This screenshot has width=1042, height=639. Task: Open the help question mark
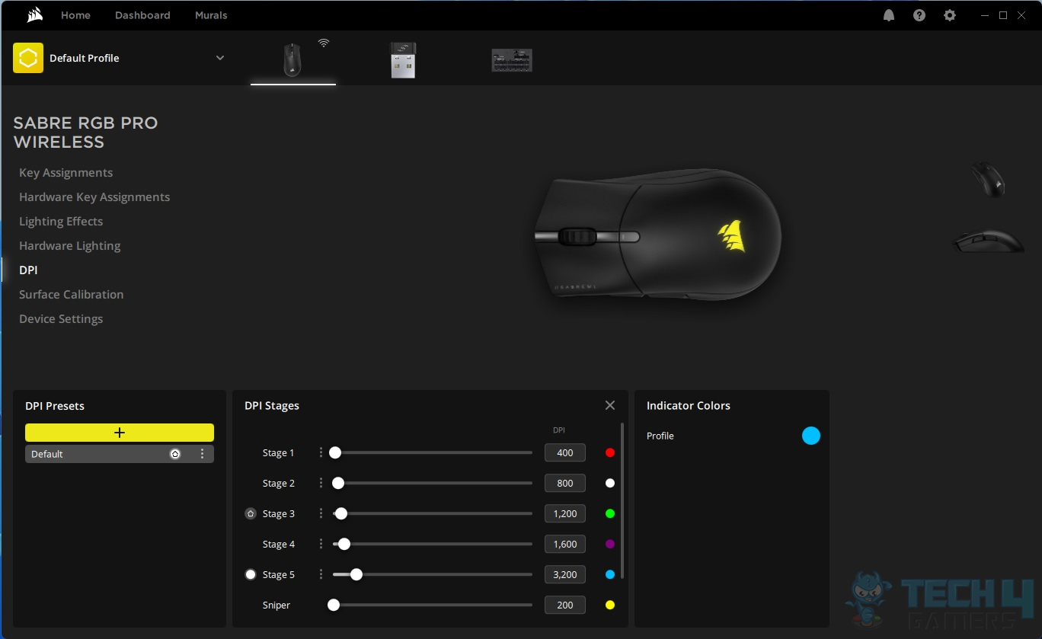click(x=919, y=15)
